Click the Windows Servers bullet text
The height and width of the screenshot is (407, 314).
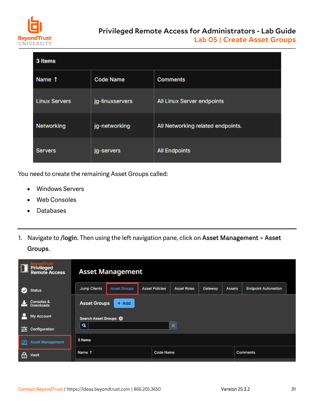(60, 189)
